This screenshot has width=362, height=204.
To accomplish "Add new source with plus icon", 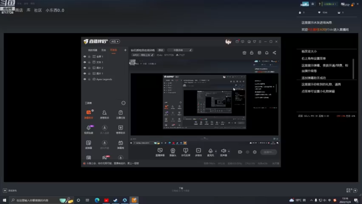I will [125, 50].
